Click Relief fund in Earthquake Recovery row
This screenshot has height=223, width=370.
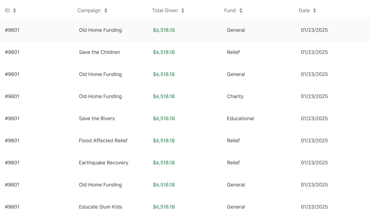233,162
